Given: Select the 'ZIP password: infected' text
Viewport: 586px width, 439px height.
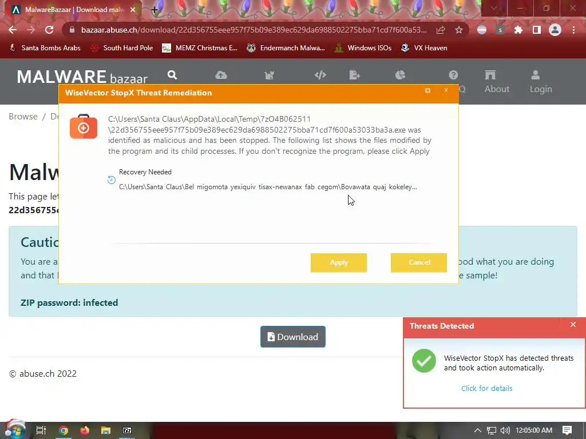Looking at the screenshot, I should [69, 303].
